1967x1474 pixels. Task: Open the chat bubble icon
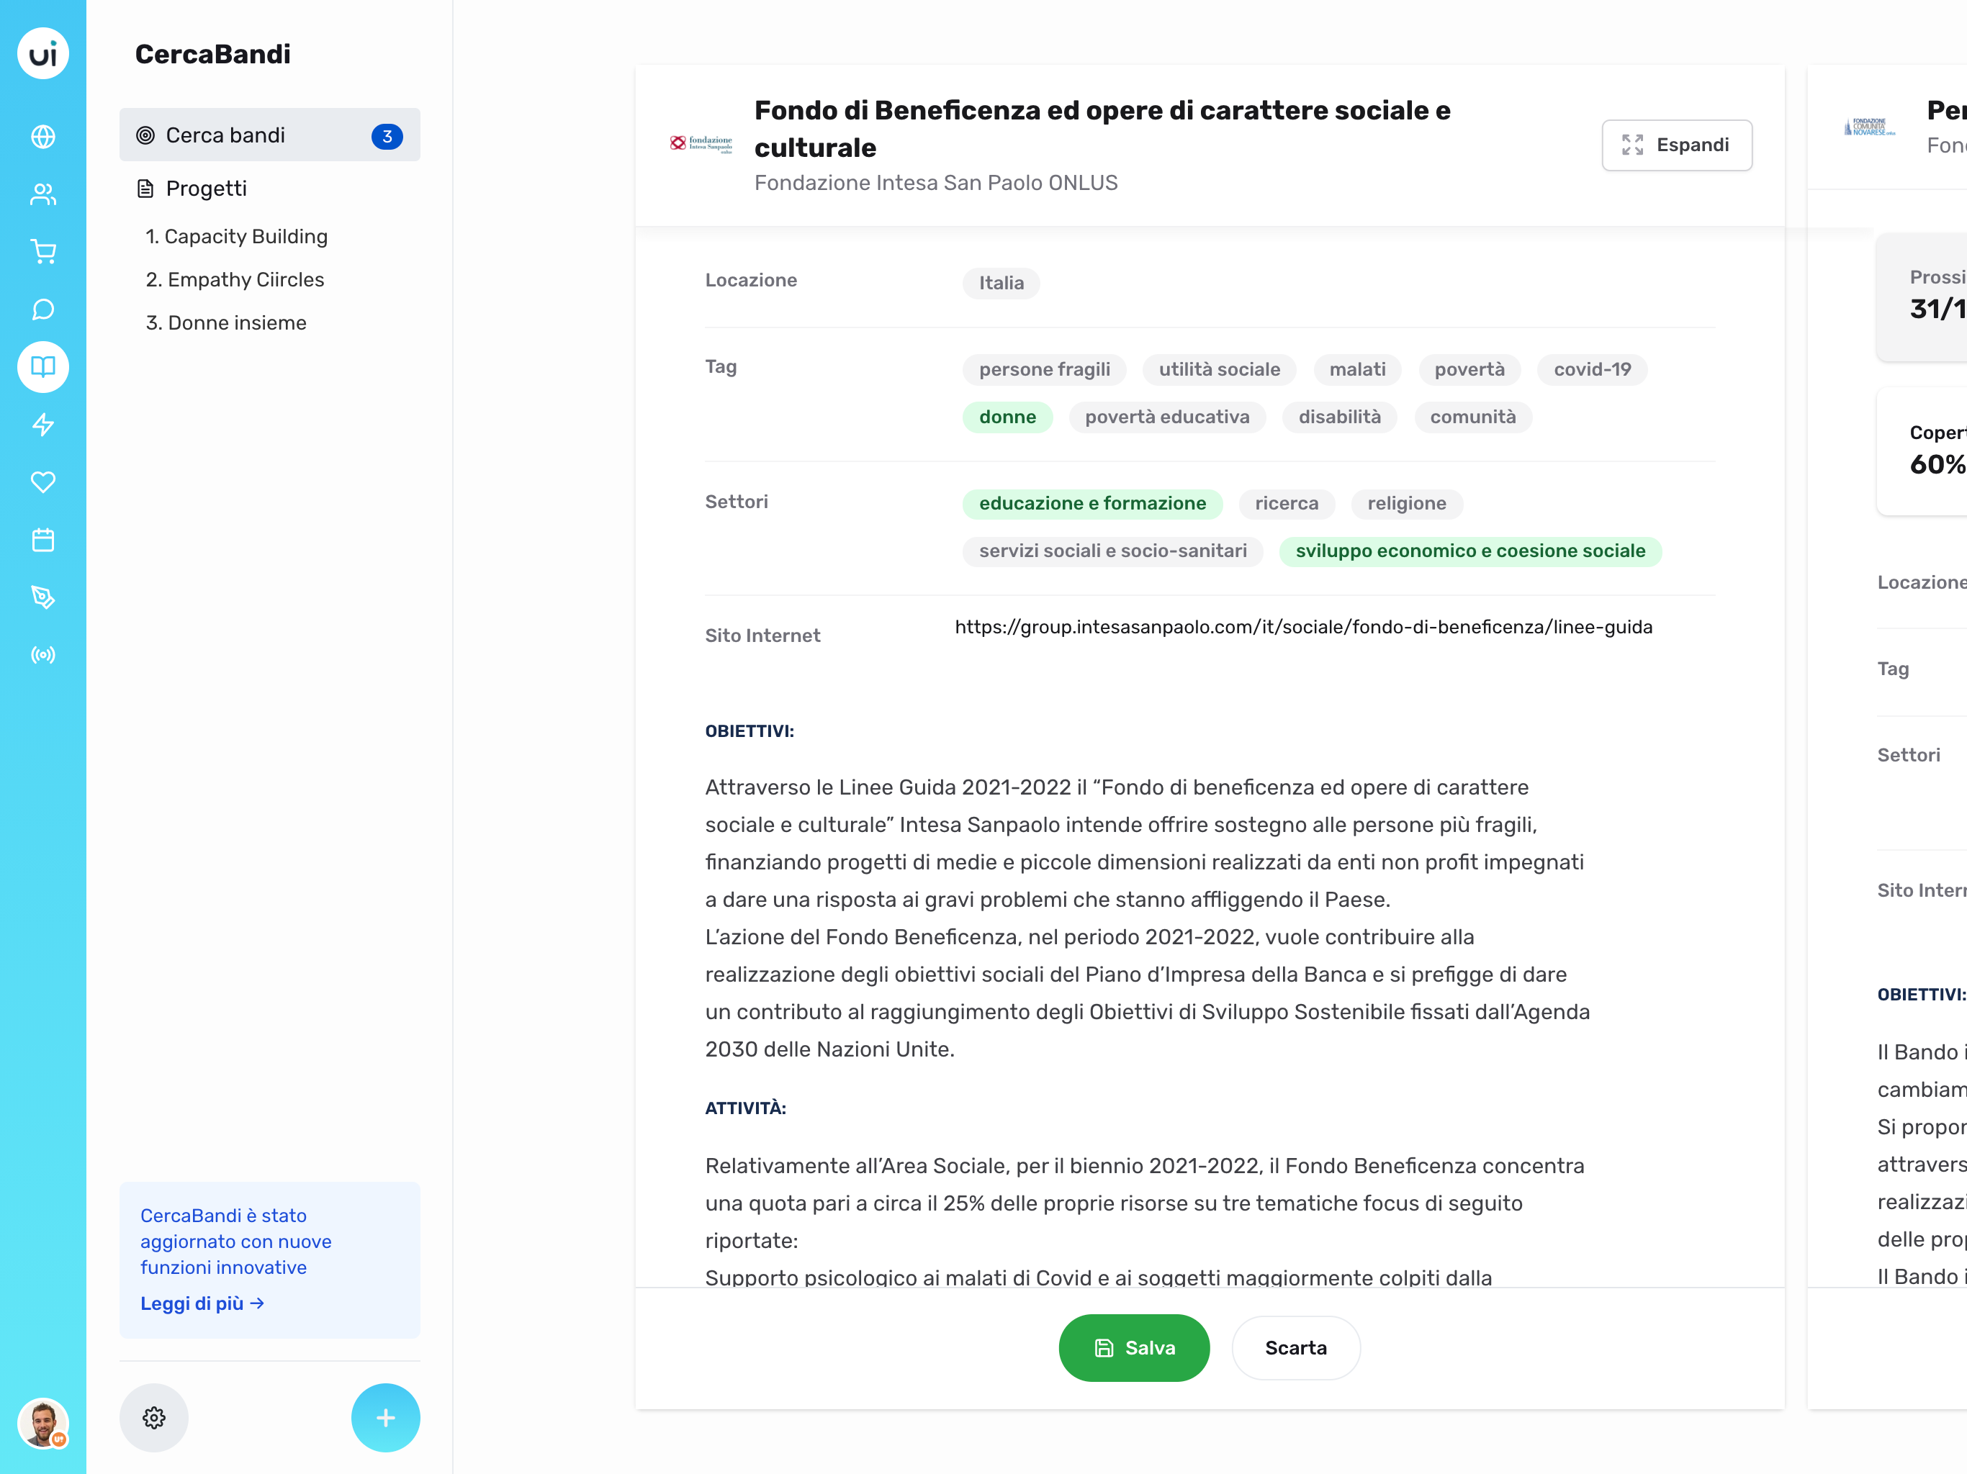(42, 309)
